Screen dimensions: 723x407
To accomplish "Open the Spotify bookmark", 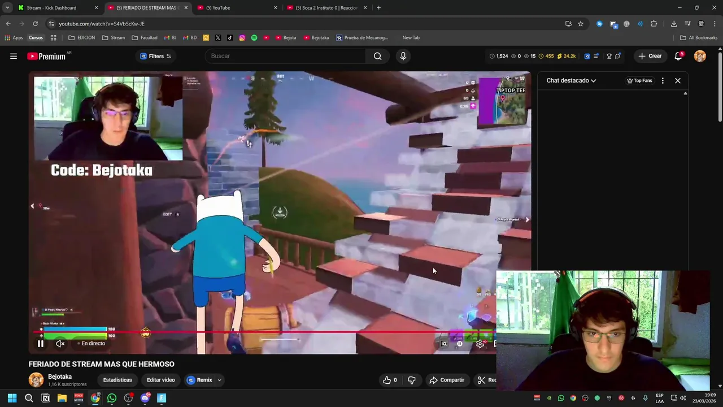I will pyautogui.click(x=254, y=38).
